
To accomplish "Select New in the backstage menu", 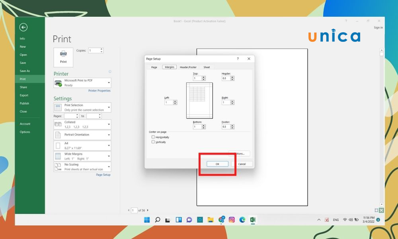I will 23,47.
